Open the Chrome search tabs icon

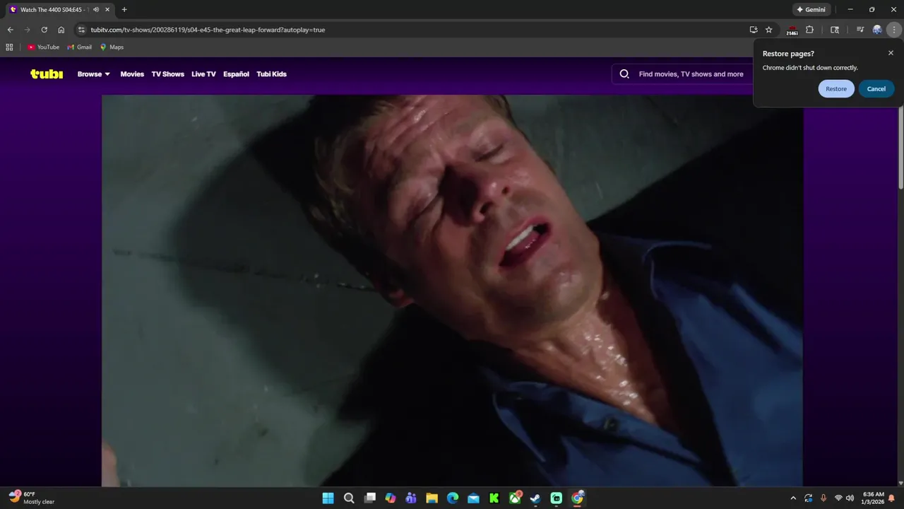coord(835,30)
